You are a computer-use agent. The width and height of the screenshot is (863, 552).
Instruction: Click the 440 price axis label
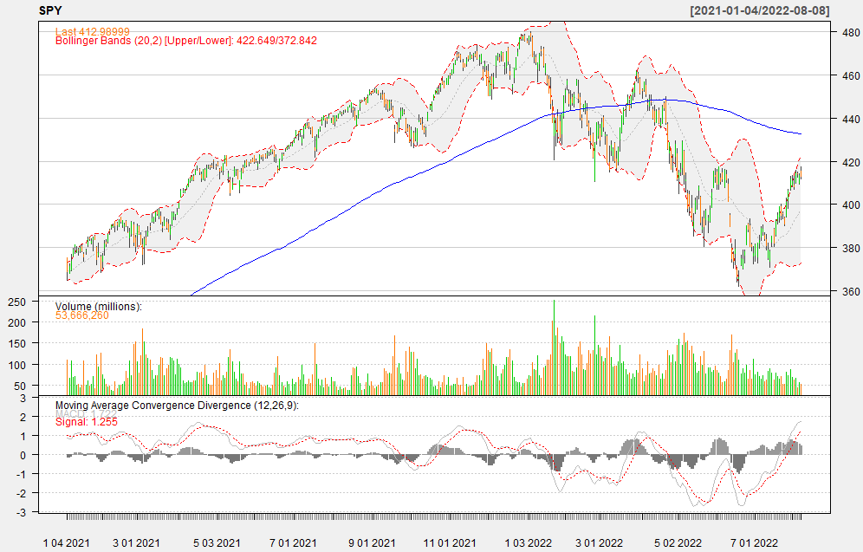tap(851, 119)
